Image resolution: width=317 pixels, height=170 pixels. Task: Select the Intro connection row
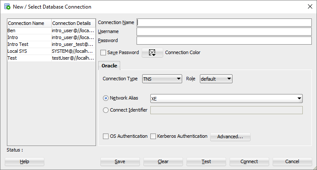[51, 37]
